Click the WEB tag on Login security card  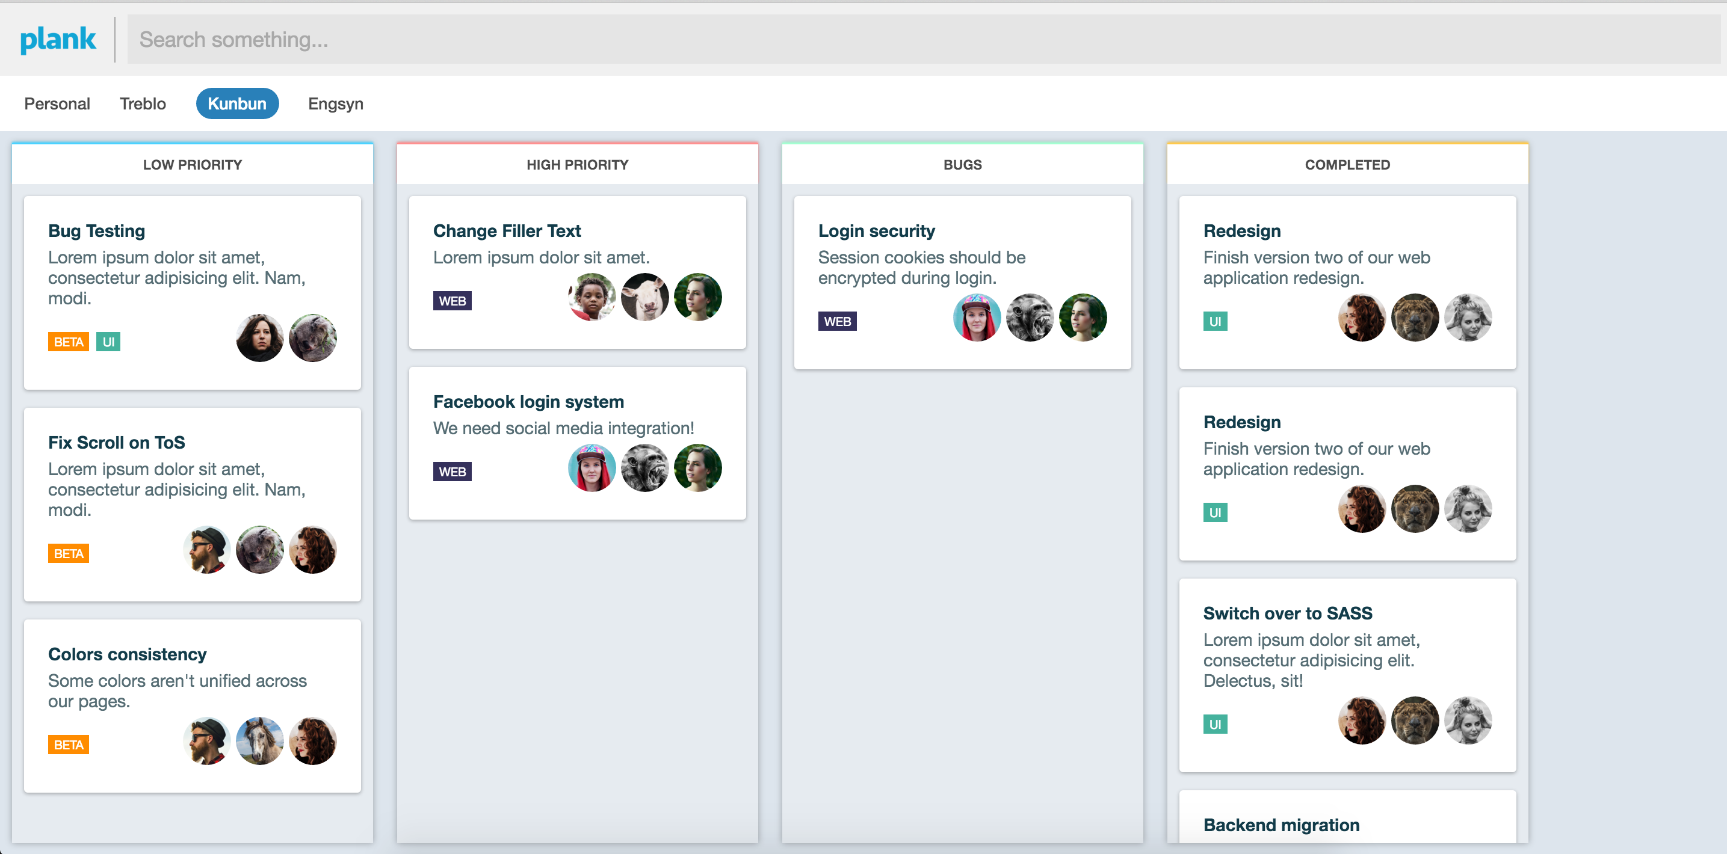[x=836, y=322]
